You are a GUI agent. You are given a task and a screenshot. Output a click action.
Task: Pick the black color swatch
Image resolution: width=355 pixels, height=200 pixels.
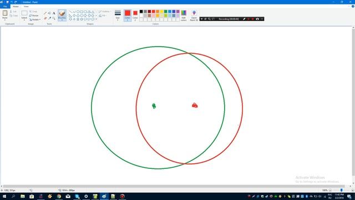[x=141, y=12]
